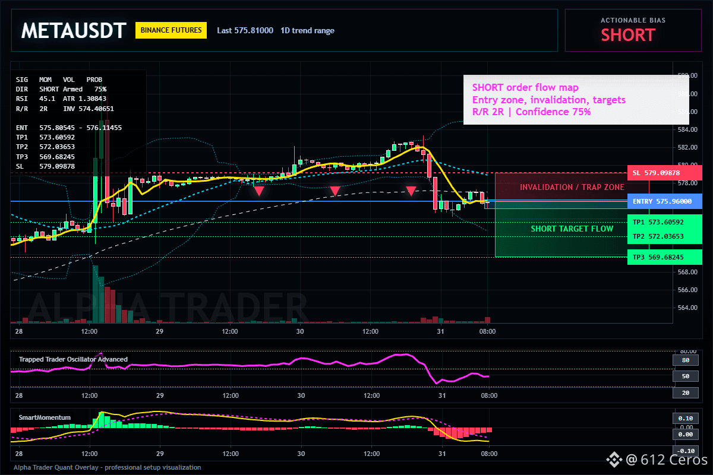Click the SmartMomentum 0.10 axis label
This screenshot has height=475, width=713.
(685, 418)
